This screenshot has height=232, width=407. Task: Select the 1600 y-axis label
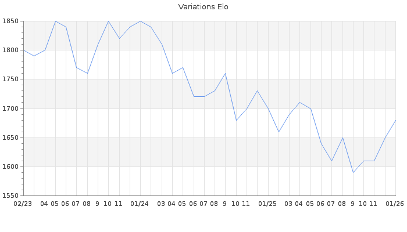click(10, 167)
